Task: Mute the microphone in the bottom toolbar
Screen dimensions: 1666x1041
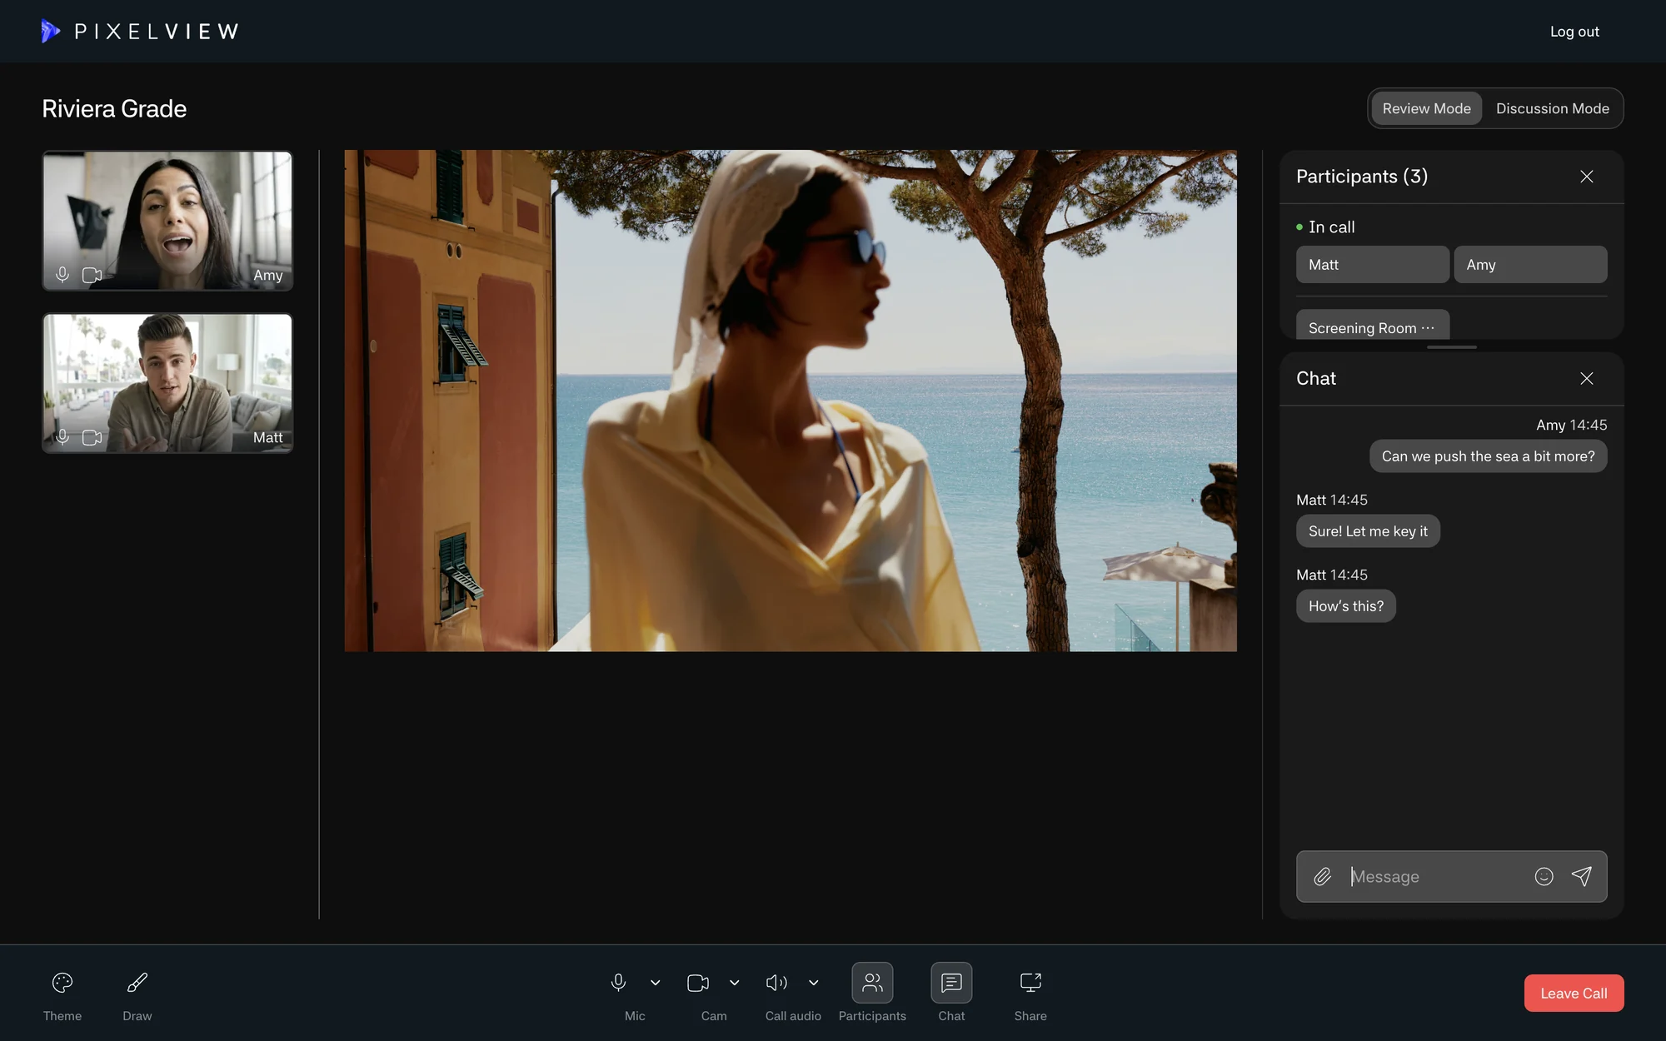Action: coord(618,983)
